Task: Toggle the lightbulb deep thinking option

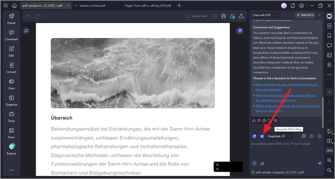Action: 254,164
